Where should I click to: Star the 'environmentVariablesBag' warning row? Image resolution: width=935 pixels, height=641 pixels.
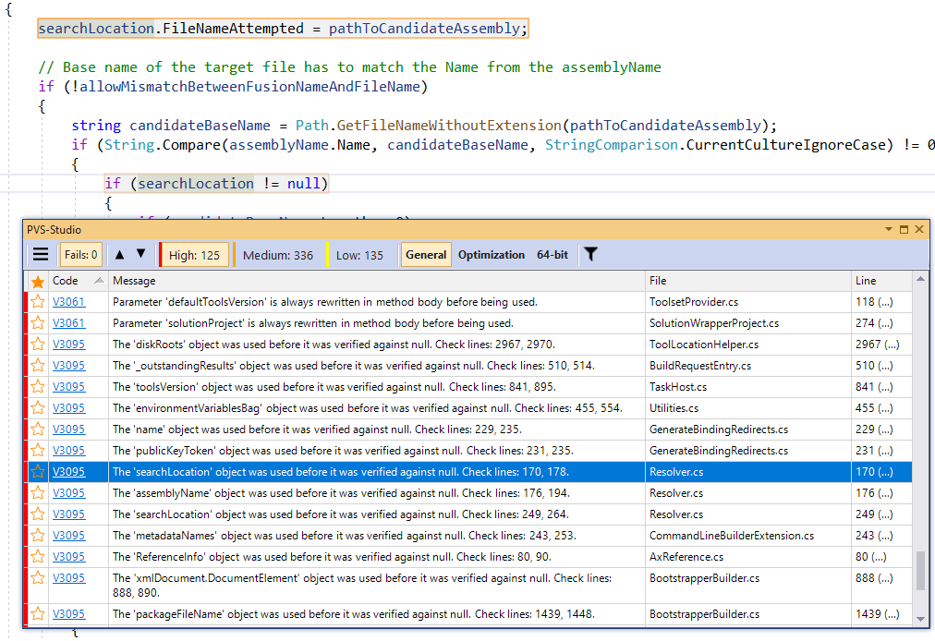point(38,408)
